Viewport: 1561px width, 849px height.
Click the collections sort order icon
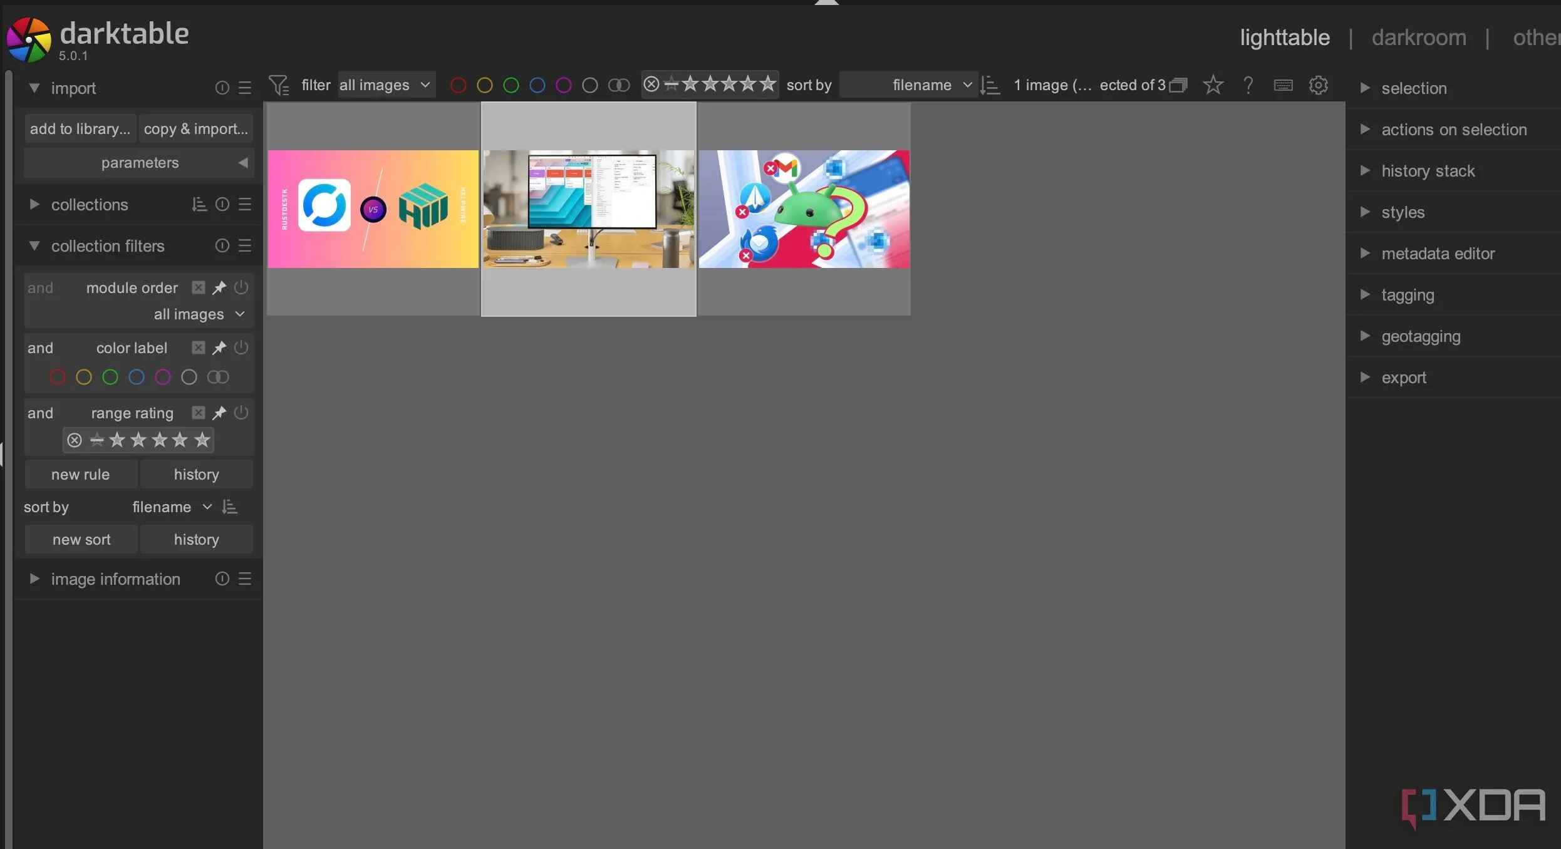(x=199, y=204)
